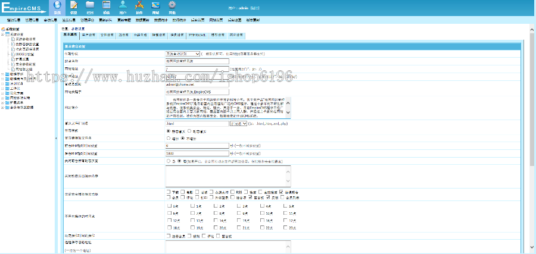Tick the 23点 hour checkbox
Viewport: 536px width, 254px height.
285,228
